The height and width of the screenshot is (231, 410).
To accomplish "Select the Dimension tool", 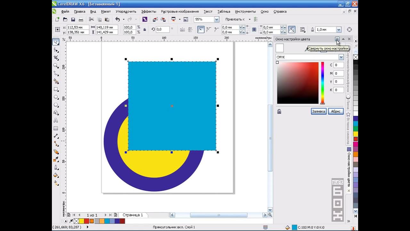I will tap(56, 136).
